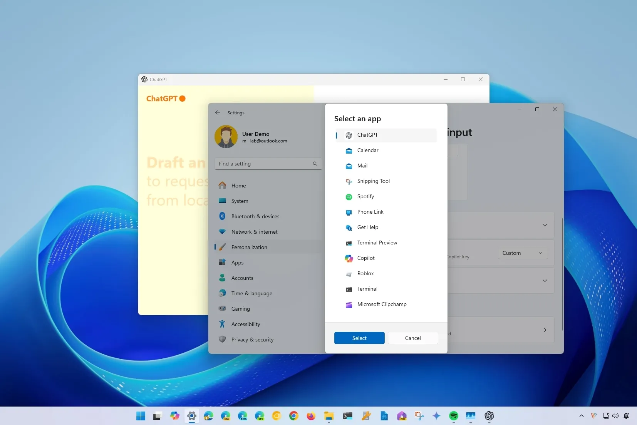The image size is (637, 425).
Task: Open File Explorer from the taskbar
Action: coord(328,416)
